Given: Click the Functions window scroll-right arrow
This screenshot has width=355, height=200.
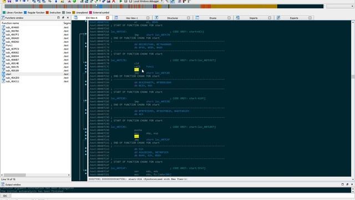Looking at the screenshot, I should click(69, 175).
